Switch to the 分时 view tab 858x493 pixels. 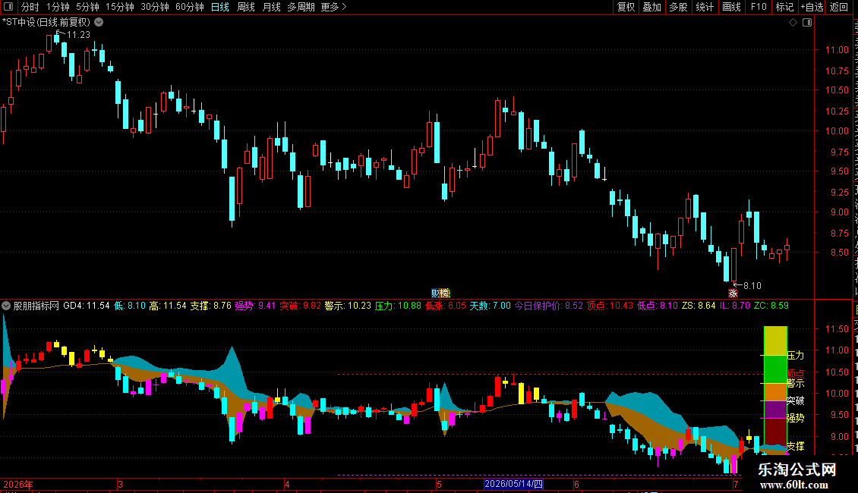(30, 7)
